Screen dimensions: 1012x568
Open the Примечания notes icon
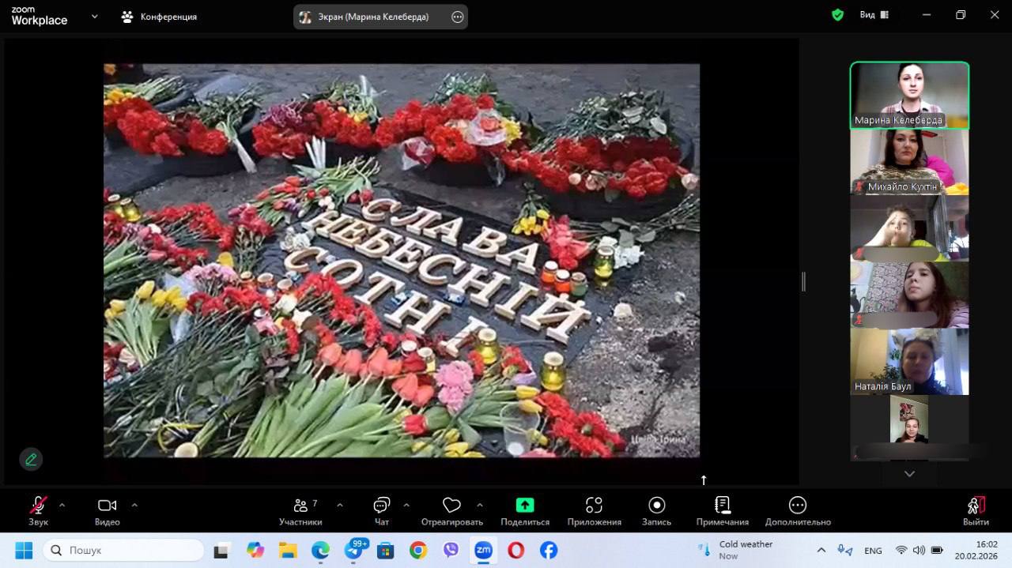[722, 506]
